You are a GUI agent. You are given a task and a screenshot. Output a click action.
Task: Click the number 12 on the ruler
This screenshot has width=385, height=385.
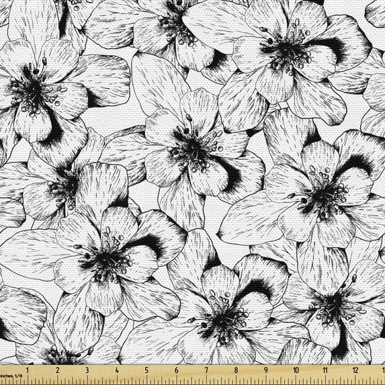point(355,370)
